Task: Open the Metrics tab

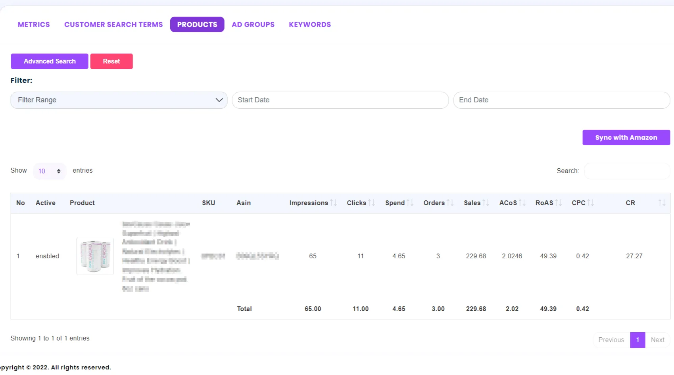Action: [34, 25]
